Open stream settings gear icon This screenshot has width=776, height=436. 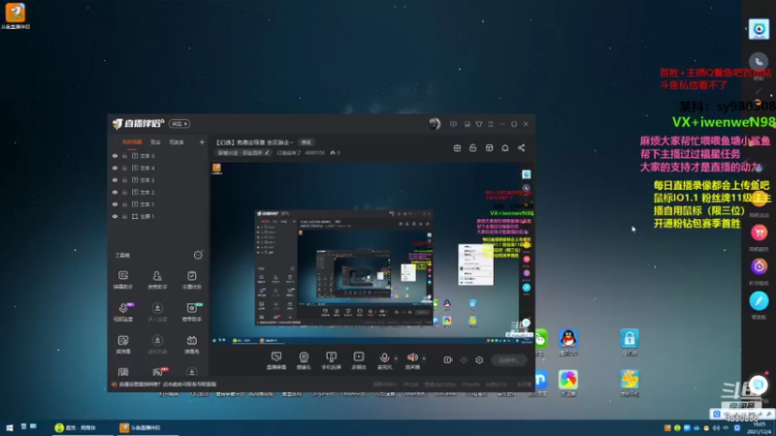pos(479,359)
